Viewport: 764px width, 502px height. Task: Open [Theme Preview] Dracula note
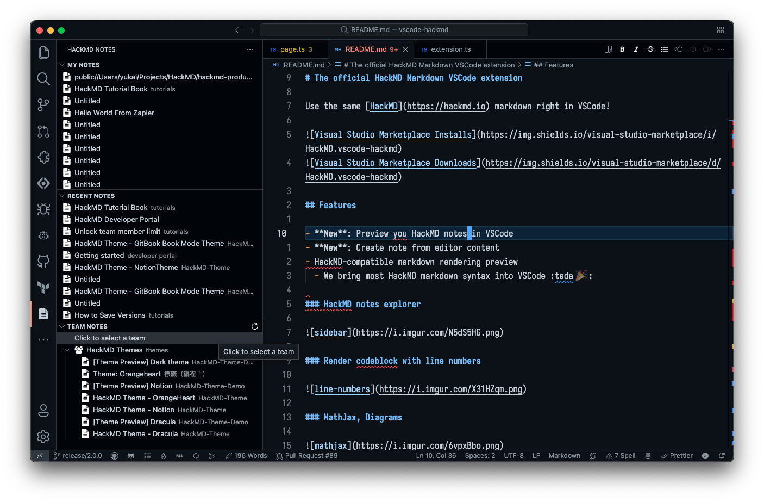click(x=160, y=422)
